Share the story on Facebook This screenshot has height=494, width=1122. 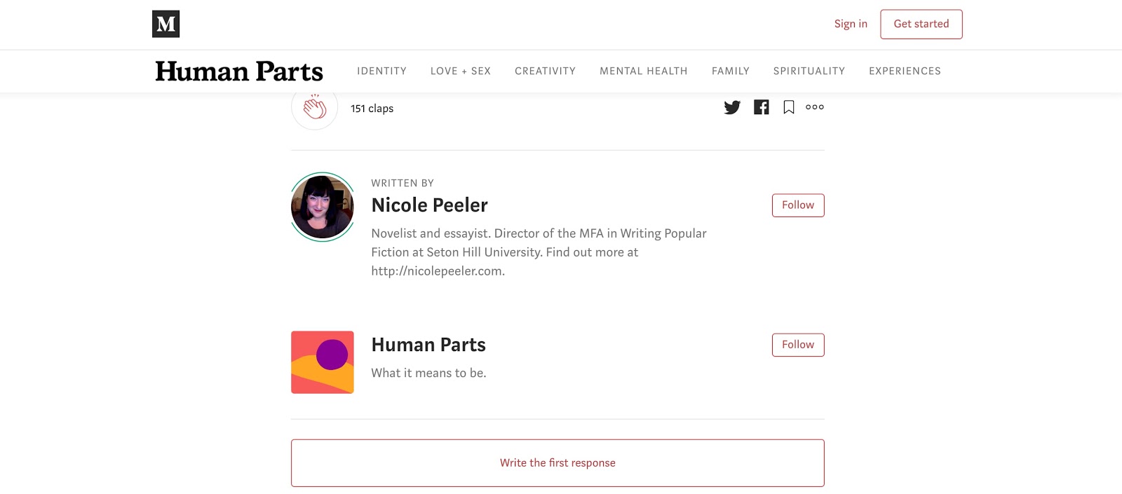coord(761,107)
